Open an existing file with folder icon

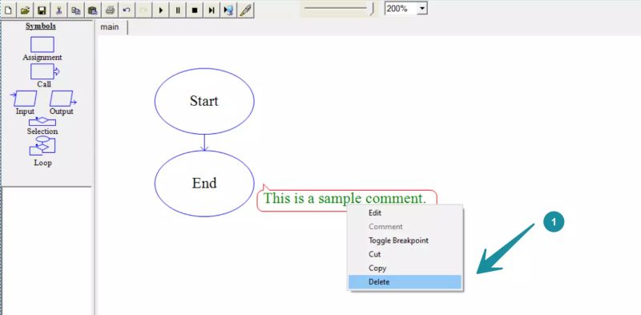(25, 10)
